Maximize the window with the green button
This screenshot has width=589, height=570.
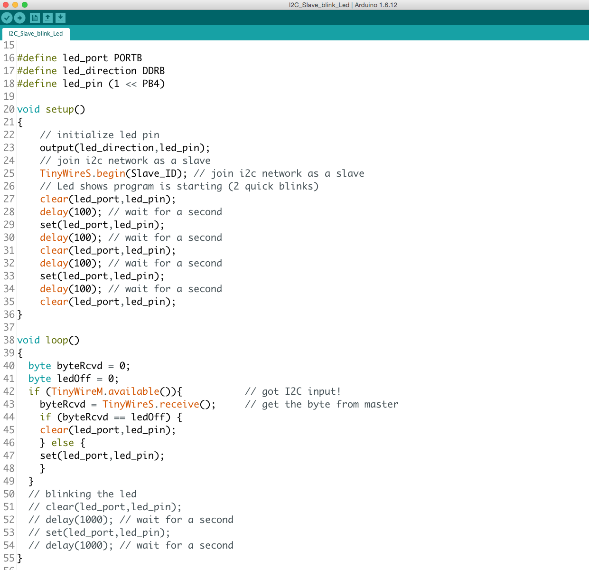(x=25, y=5)
